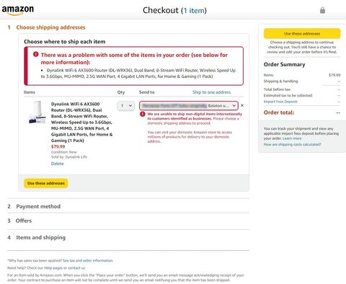Remove address with the X icon

click(242, 105)
